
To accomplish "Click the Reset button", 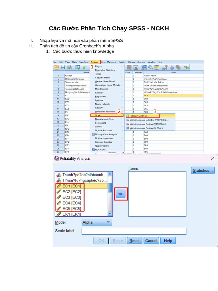I will point(134,241).
